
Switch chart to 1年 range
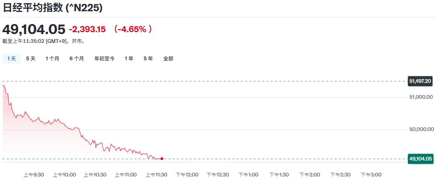[129, 59]
